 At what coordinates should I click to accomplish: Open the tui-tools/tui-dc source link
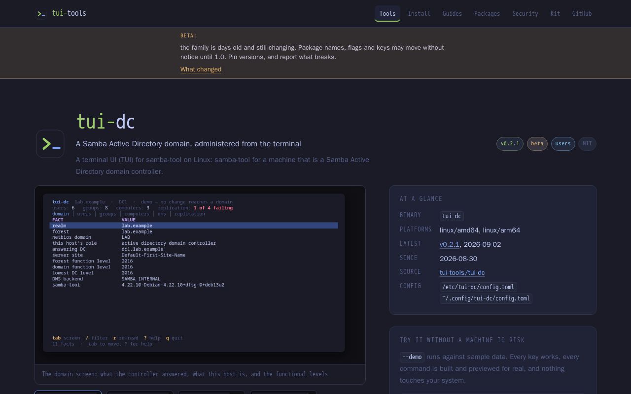(x=462, y=272)
